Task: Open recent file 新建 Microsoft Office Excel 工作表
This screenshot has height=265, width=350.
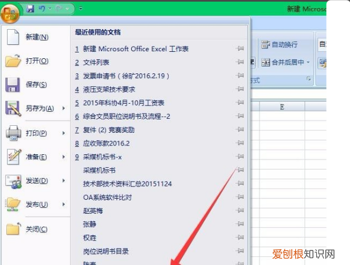Action: [136, 49]
